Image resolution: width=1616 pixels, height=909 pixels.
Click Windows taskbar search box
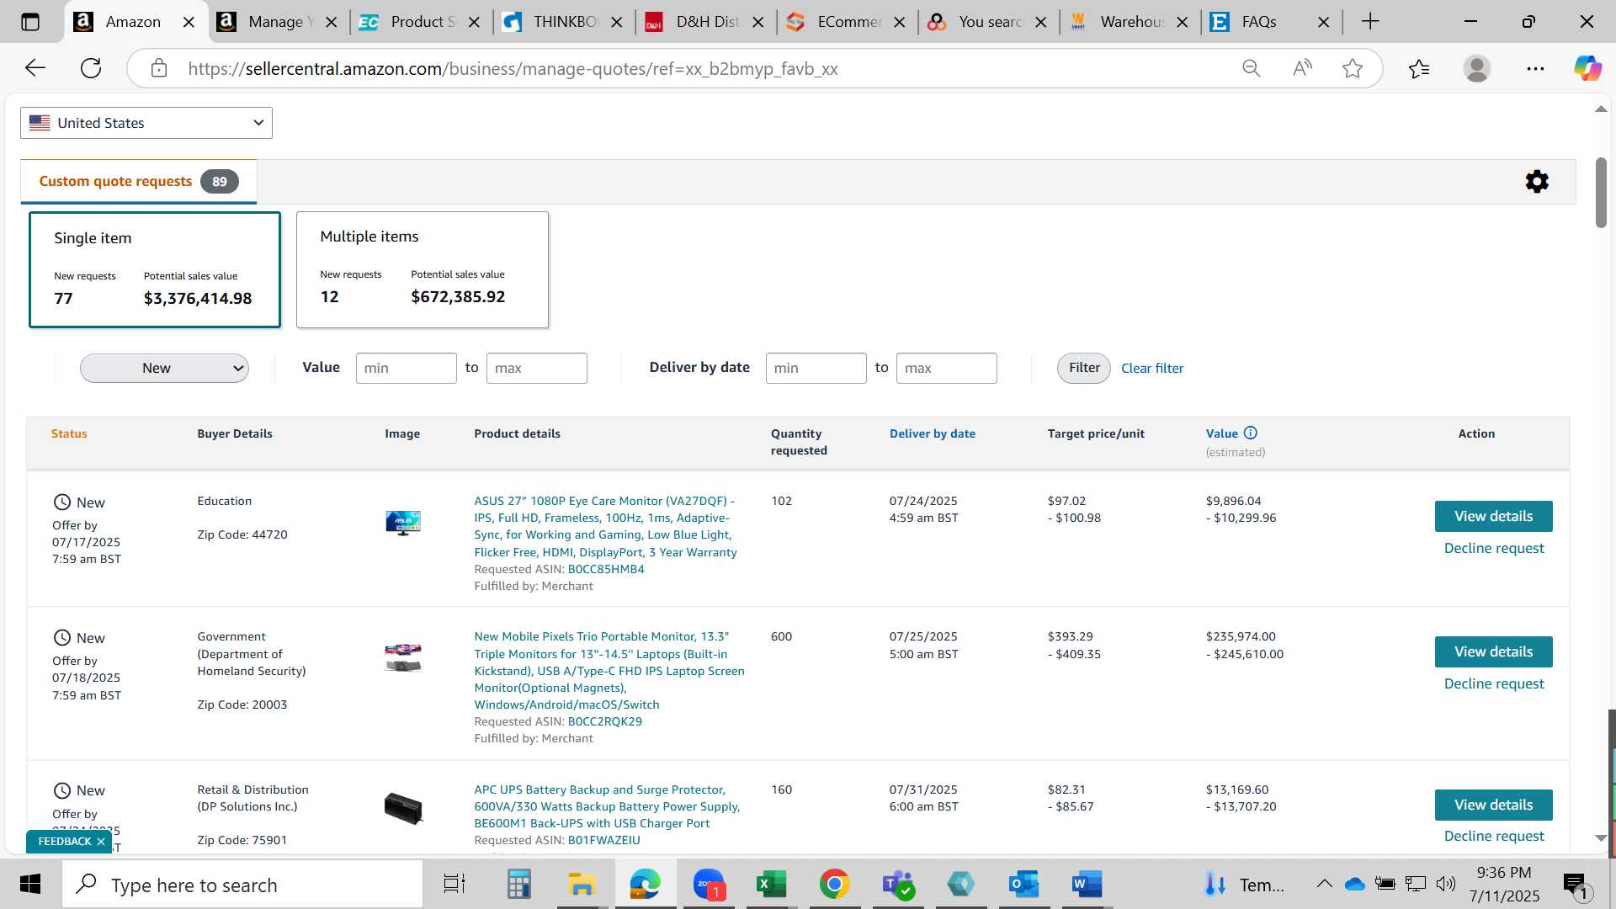click(x=242, y=885)
